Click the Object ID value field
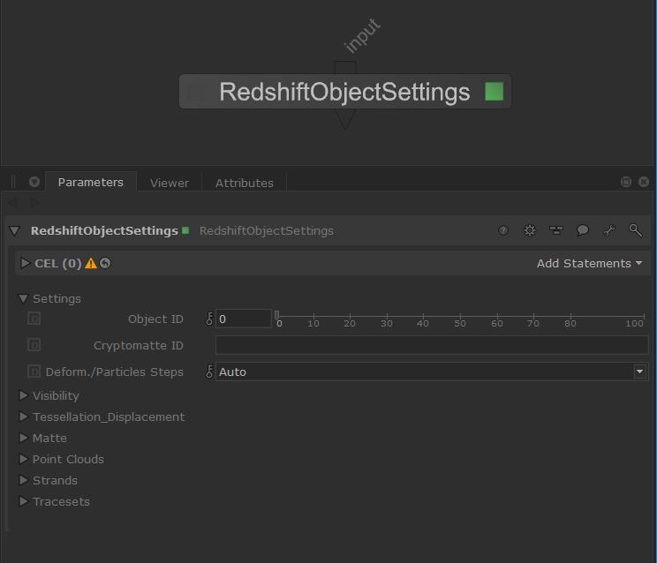The image size is (657, 563). (243, 319)
